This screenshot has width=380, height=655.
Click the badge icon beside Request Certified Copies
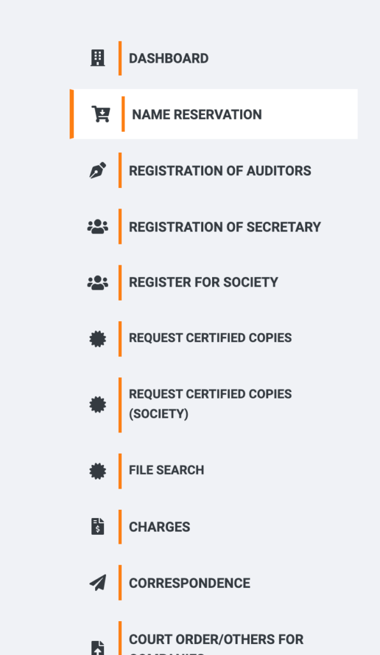pyautogui.click(x=98, y=339)
